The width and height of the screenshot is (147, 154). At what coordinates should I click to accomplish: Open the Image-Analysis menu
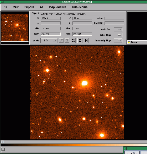click(x=57, y=7)
